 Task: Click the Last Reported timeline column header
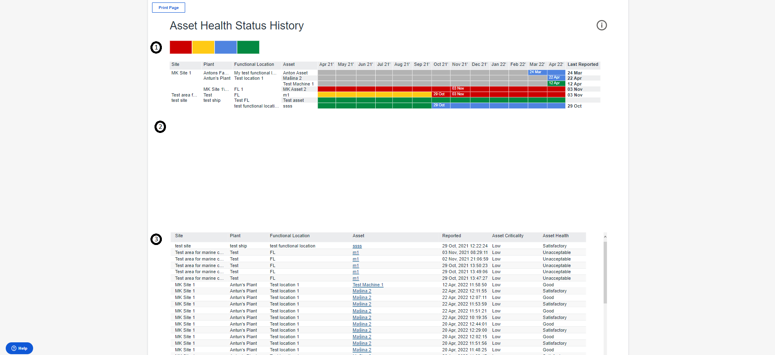(582, 65)
